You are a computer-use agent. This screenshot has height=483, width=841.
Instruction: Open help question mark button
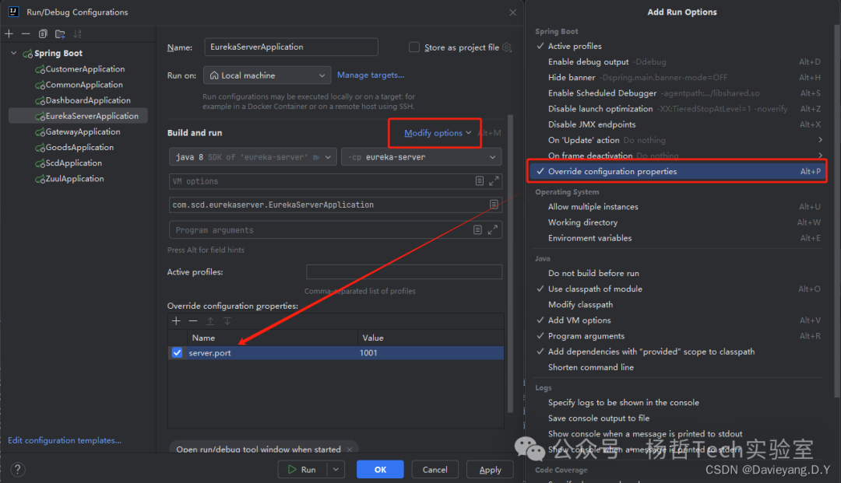point(17,470)
